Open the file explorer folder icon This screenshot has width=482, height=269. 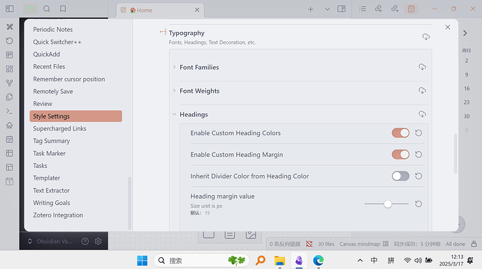30,8
